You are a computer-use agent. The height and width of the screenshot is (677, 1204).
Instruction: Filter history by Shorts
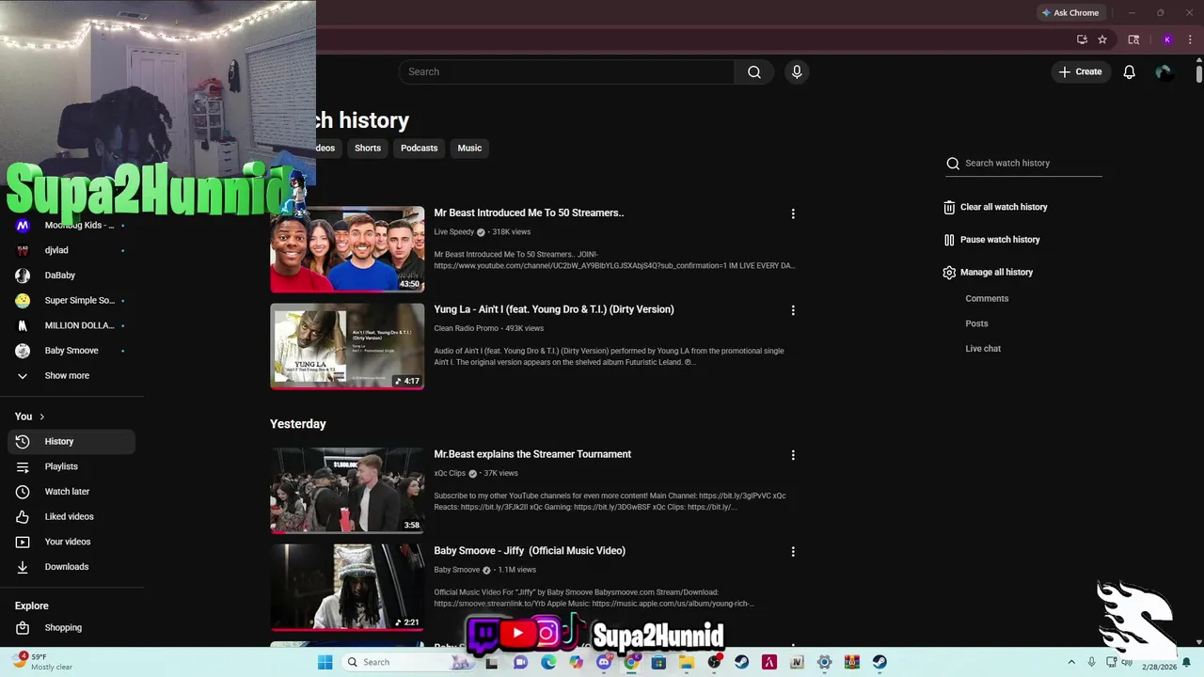click(368, 148)
